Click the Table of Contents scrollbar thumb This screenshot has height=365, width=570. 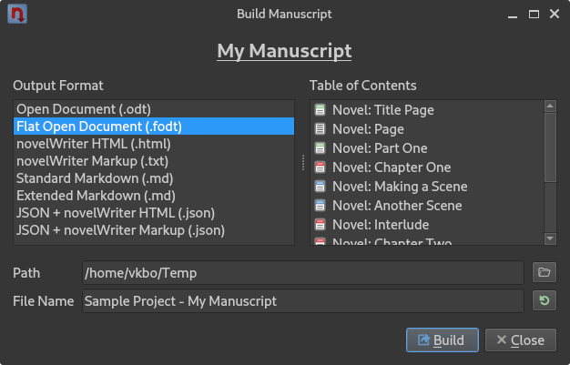[550, 147]
